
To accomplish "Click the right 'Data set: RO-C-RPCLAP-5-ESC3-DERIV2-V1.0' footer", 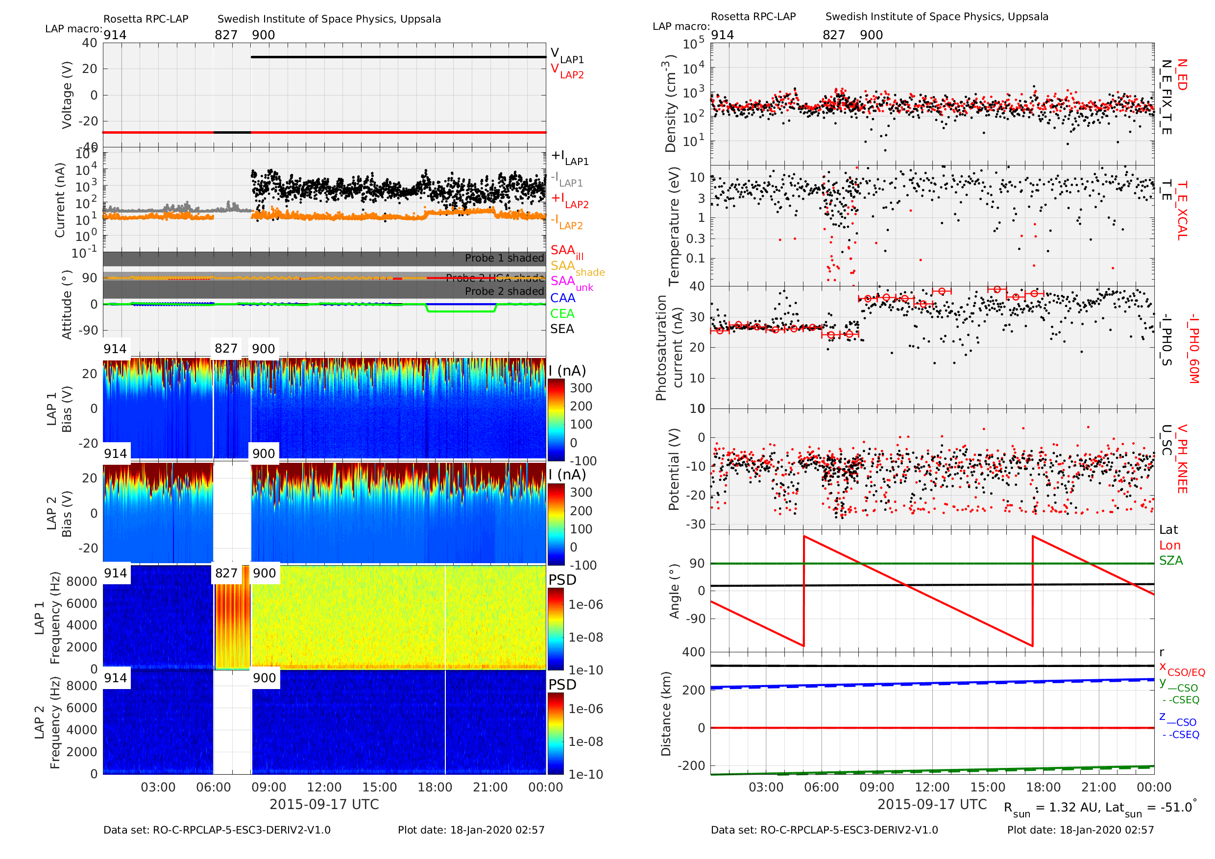I will (x=824, y=830).
